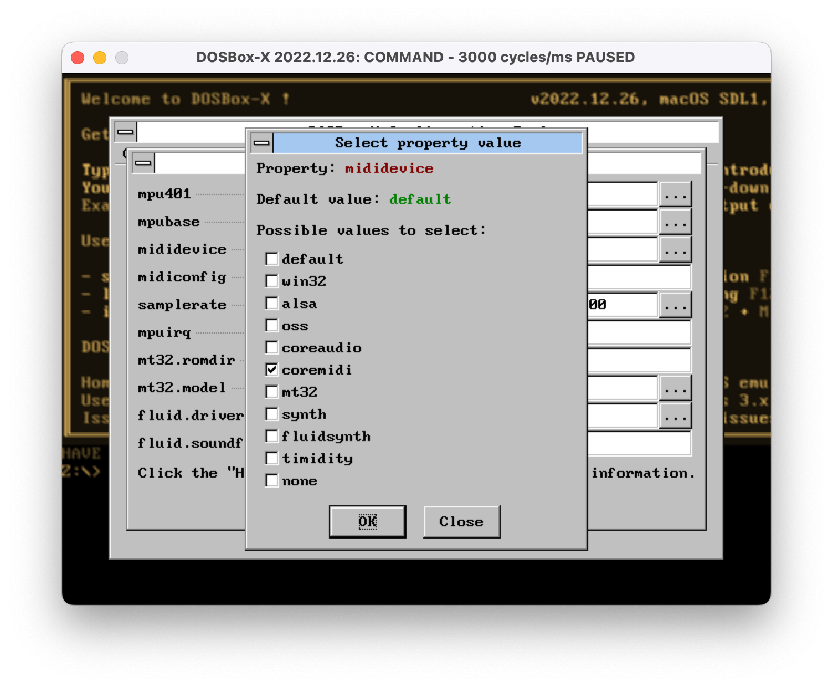Focus the mt32.romdir input field
The height and width of the screenshot is (687, 833).
pyautogui.click(x=639, y=360)
